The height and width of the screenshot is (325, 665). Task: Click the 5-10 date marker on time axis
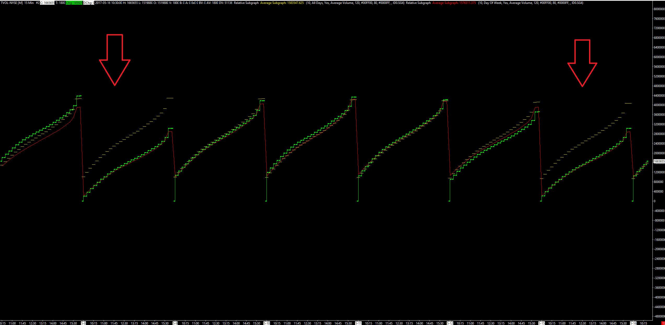coord(267,323)
